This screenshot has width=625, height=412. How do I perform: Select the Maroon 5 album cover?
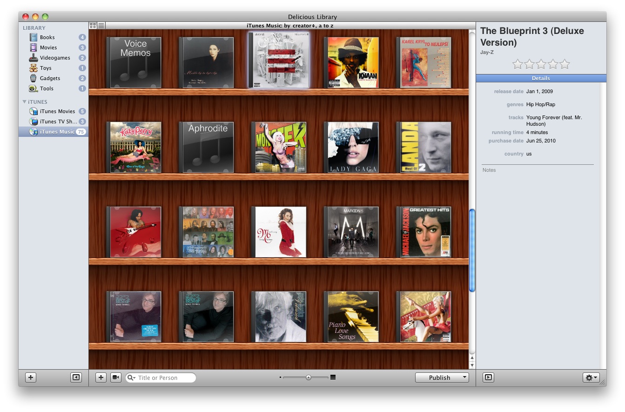click(351, 232)
